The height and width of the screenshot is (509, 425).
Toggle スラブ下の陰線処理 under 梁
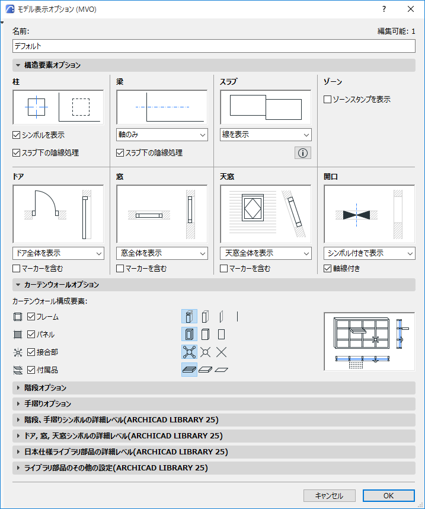coord(120,153)
